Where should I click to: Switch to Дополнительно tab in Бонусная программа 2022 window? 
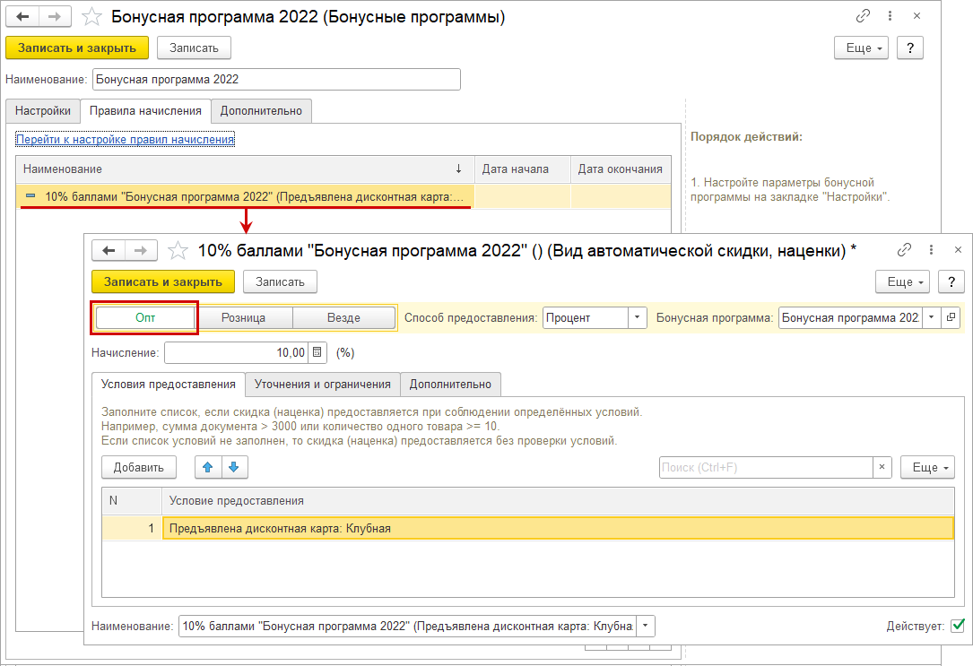[x=261, y=110]
